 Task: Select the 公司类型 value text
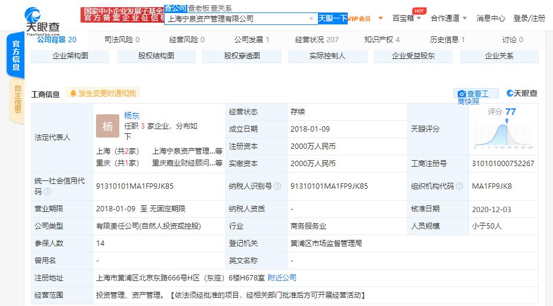point(149,226)
